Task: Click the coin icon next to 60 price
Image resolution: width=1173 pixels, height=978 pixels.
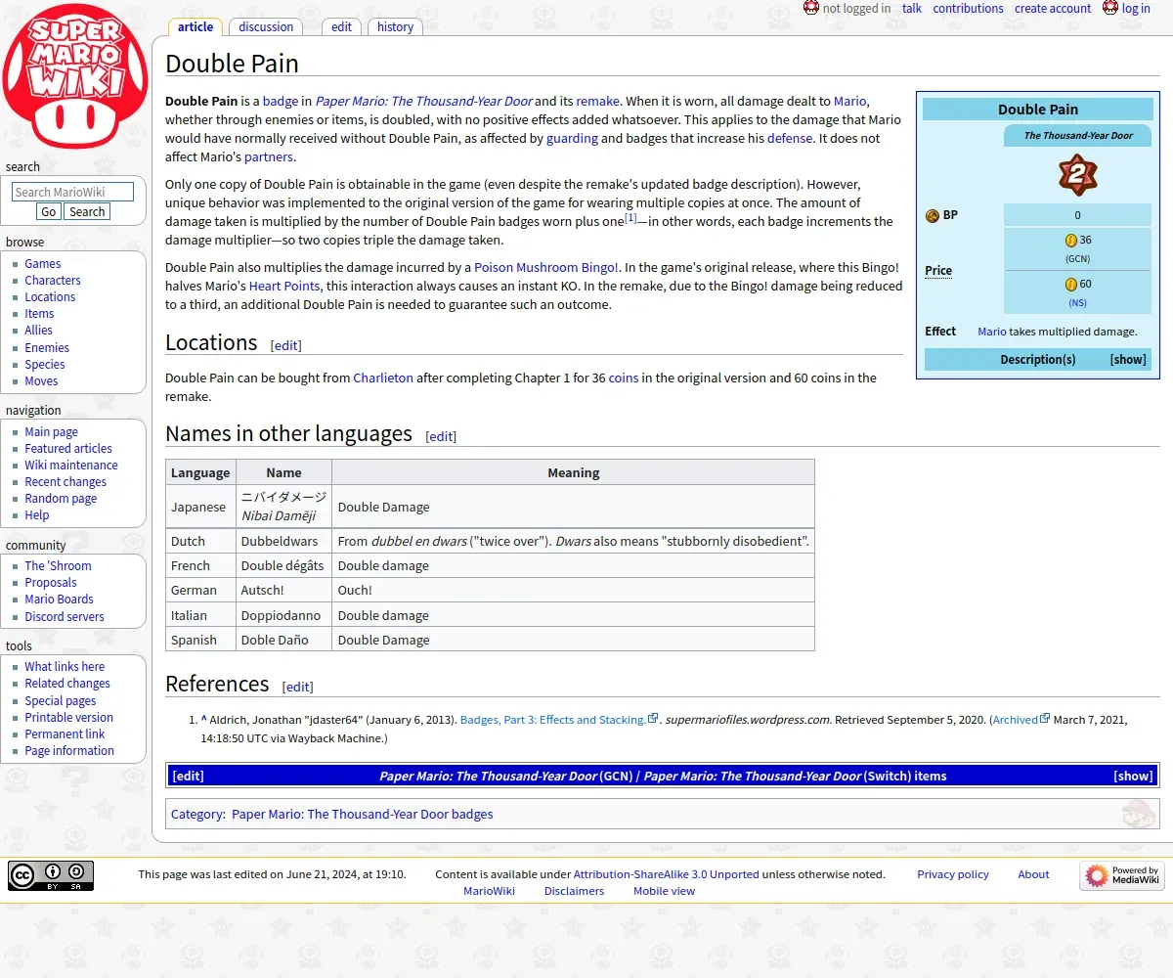Action: (1070, 284)
